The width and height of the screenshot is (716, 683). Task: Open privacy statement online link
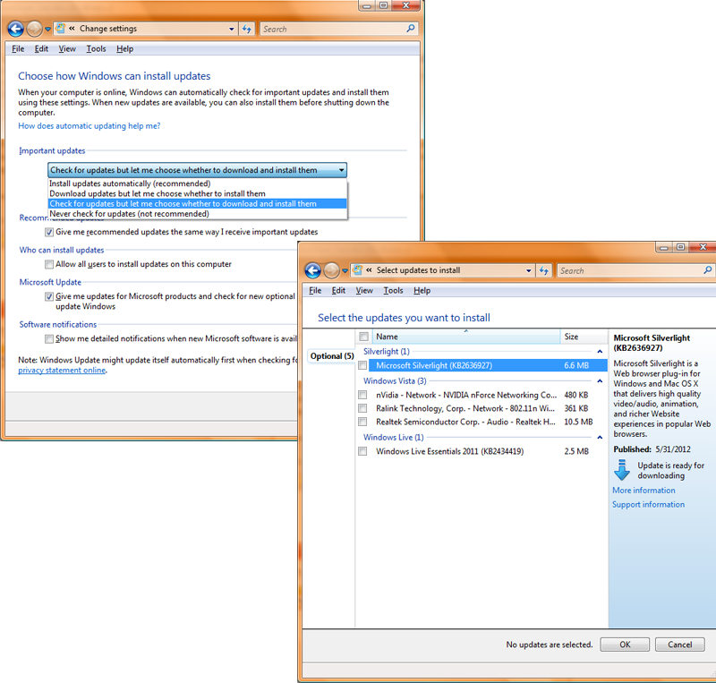[62, 370]
